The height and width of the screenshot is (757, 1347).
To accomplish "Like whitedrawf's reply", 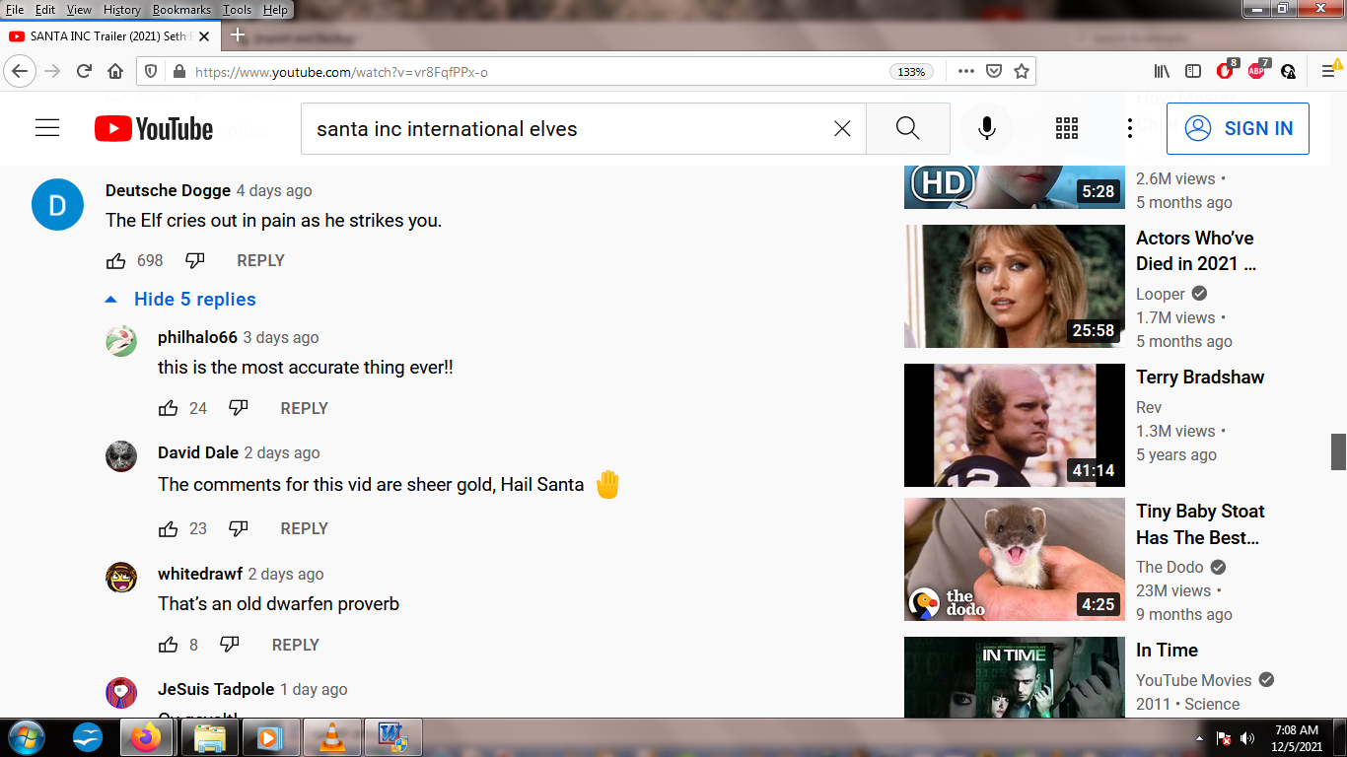I will click(169, 645).
